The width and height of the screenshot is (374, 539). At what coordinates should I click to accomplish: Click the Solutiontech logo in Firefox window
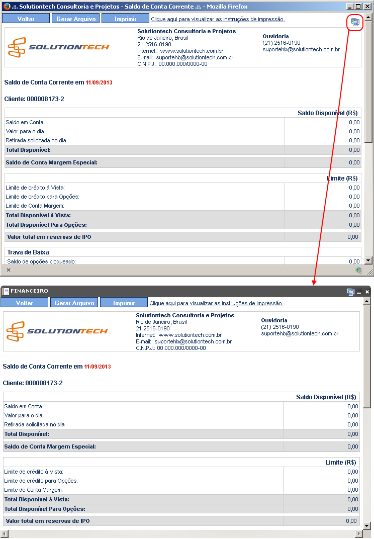click(58, 47)
